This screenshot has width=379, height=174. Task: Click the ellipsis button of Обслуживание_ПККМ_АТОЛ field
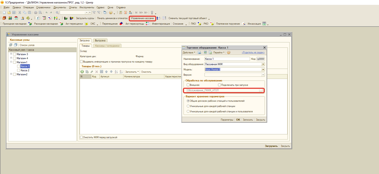point(261,91)
